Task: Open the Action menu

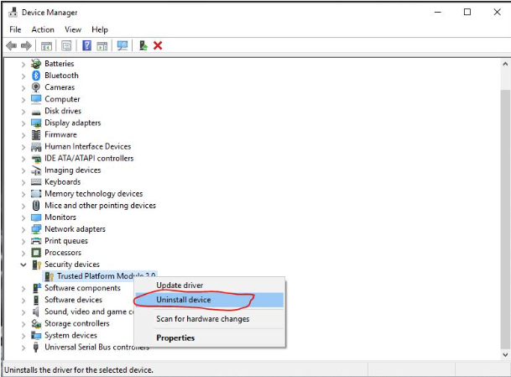Action: tap(43, 29)
